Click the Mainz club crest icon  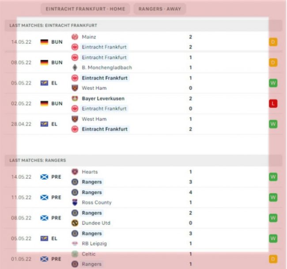click(x=75, y=37)
